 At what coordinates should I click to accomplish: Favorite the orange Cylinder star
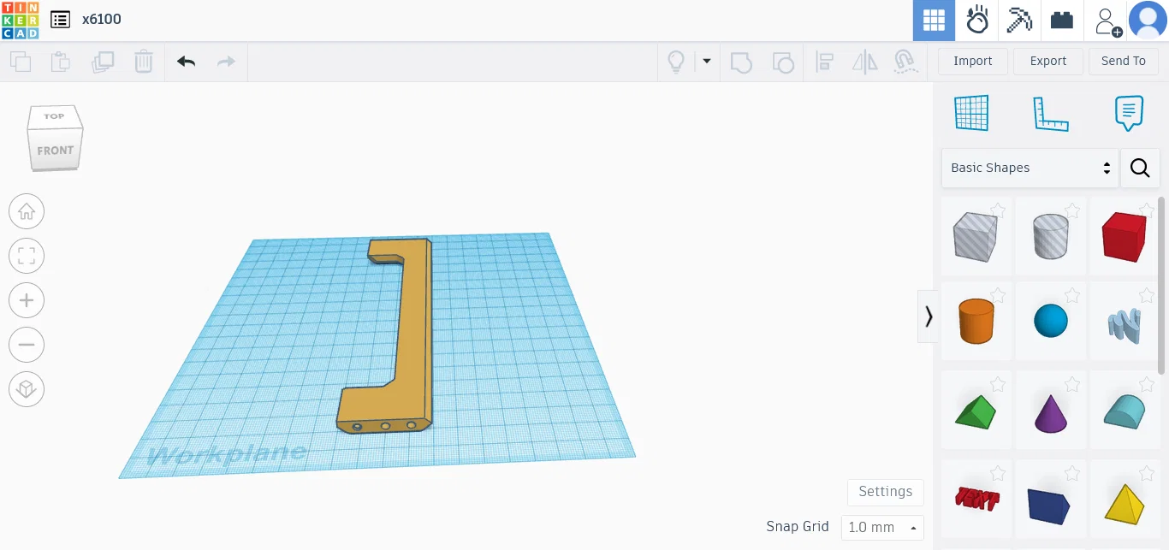pos(998,295)
